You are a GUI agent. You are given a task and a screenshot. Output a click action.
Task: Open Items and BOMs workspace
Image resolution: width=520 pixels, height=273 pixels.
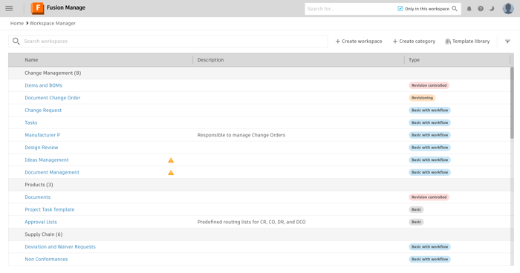43,85
